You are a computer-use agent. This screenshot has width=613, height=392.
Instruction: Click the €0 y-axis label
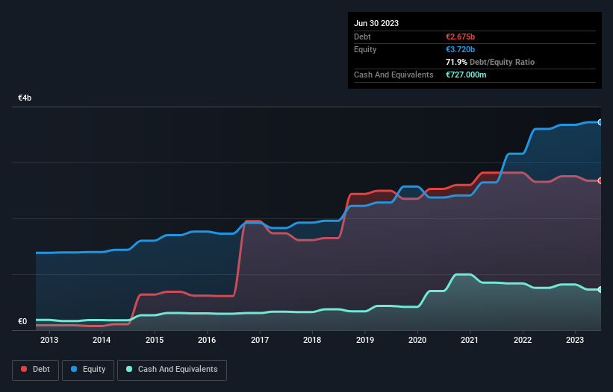tap(22, 321)
